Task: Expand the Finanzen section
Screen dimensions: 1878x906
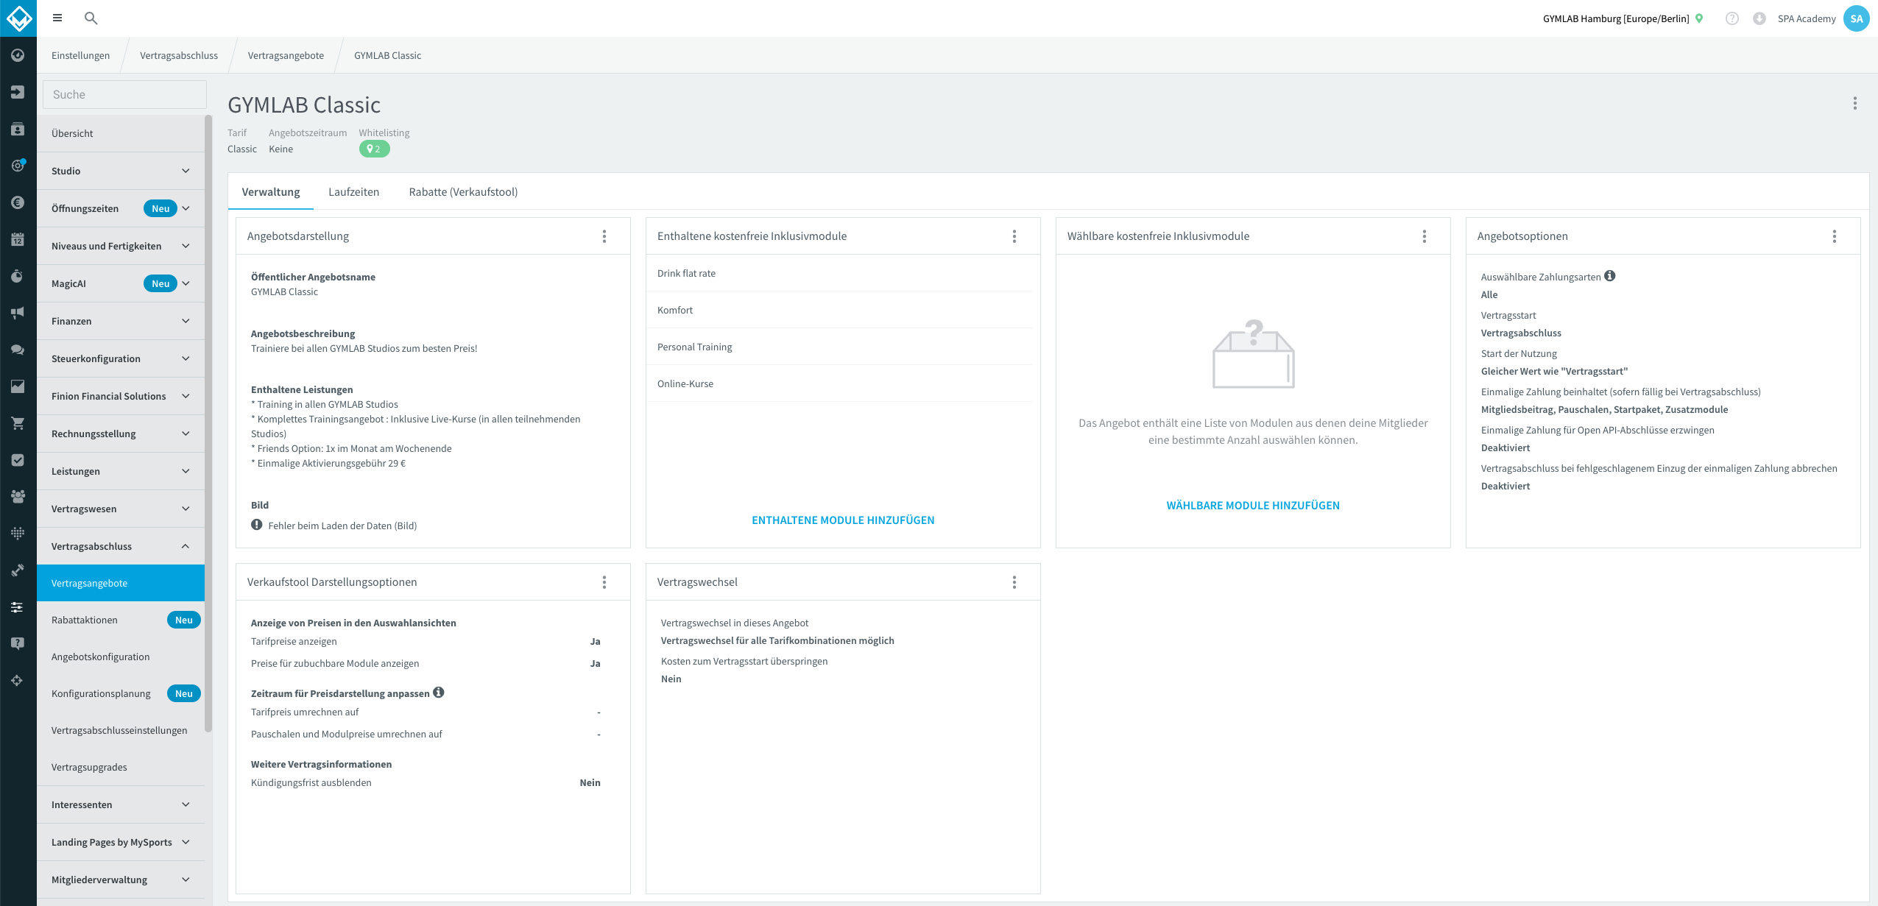Action: pos(121,321)
